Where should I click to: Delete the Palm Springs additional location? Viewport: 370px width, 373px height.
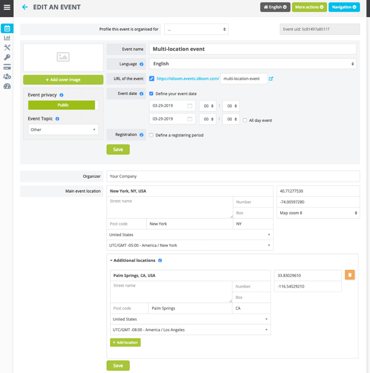coord(350,275)
